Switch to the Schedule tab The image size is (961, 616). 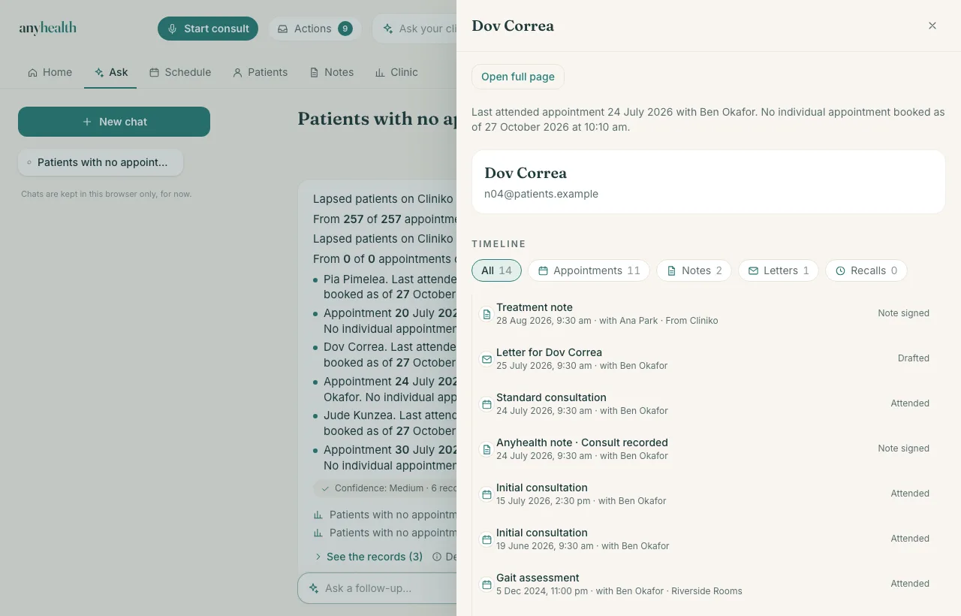click(x=180, y=72)
